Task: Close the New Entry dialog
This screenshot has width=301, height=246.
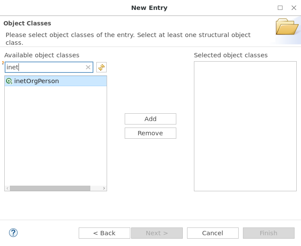Action: coord(294,8)
